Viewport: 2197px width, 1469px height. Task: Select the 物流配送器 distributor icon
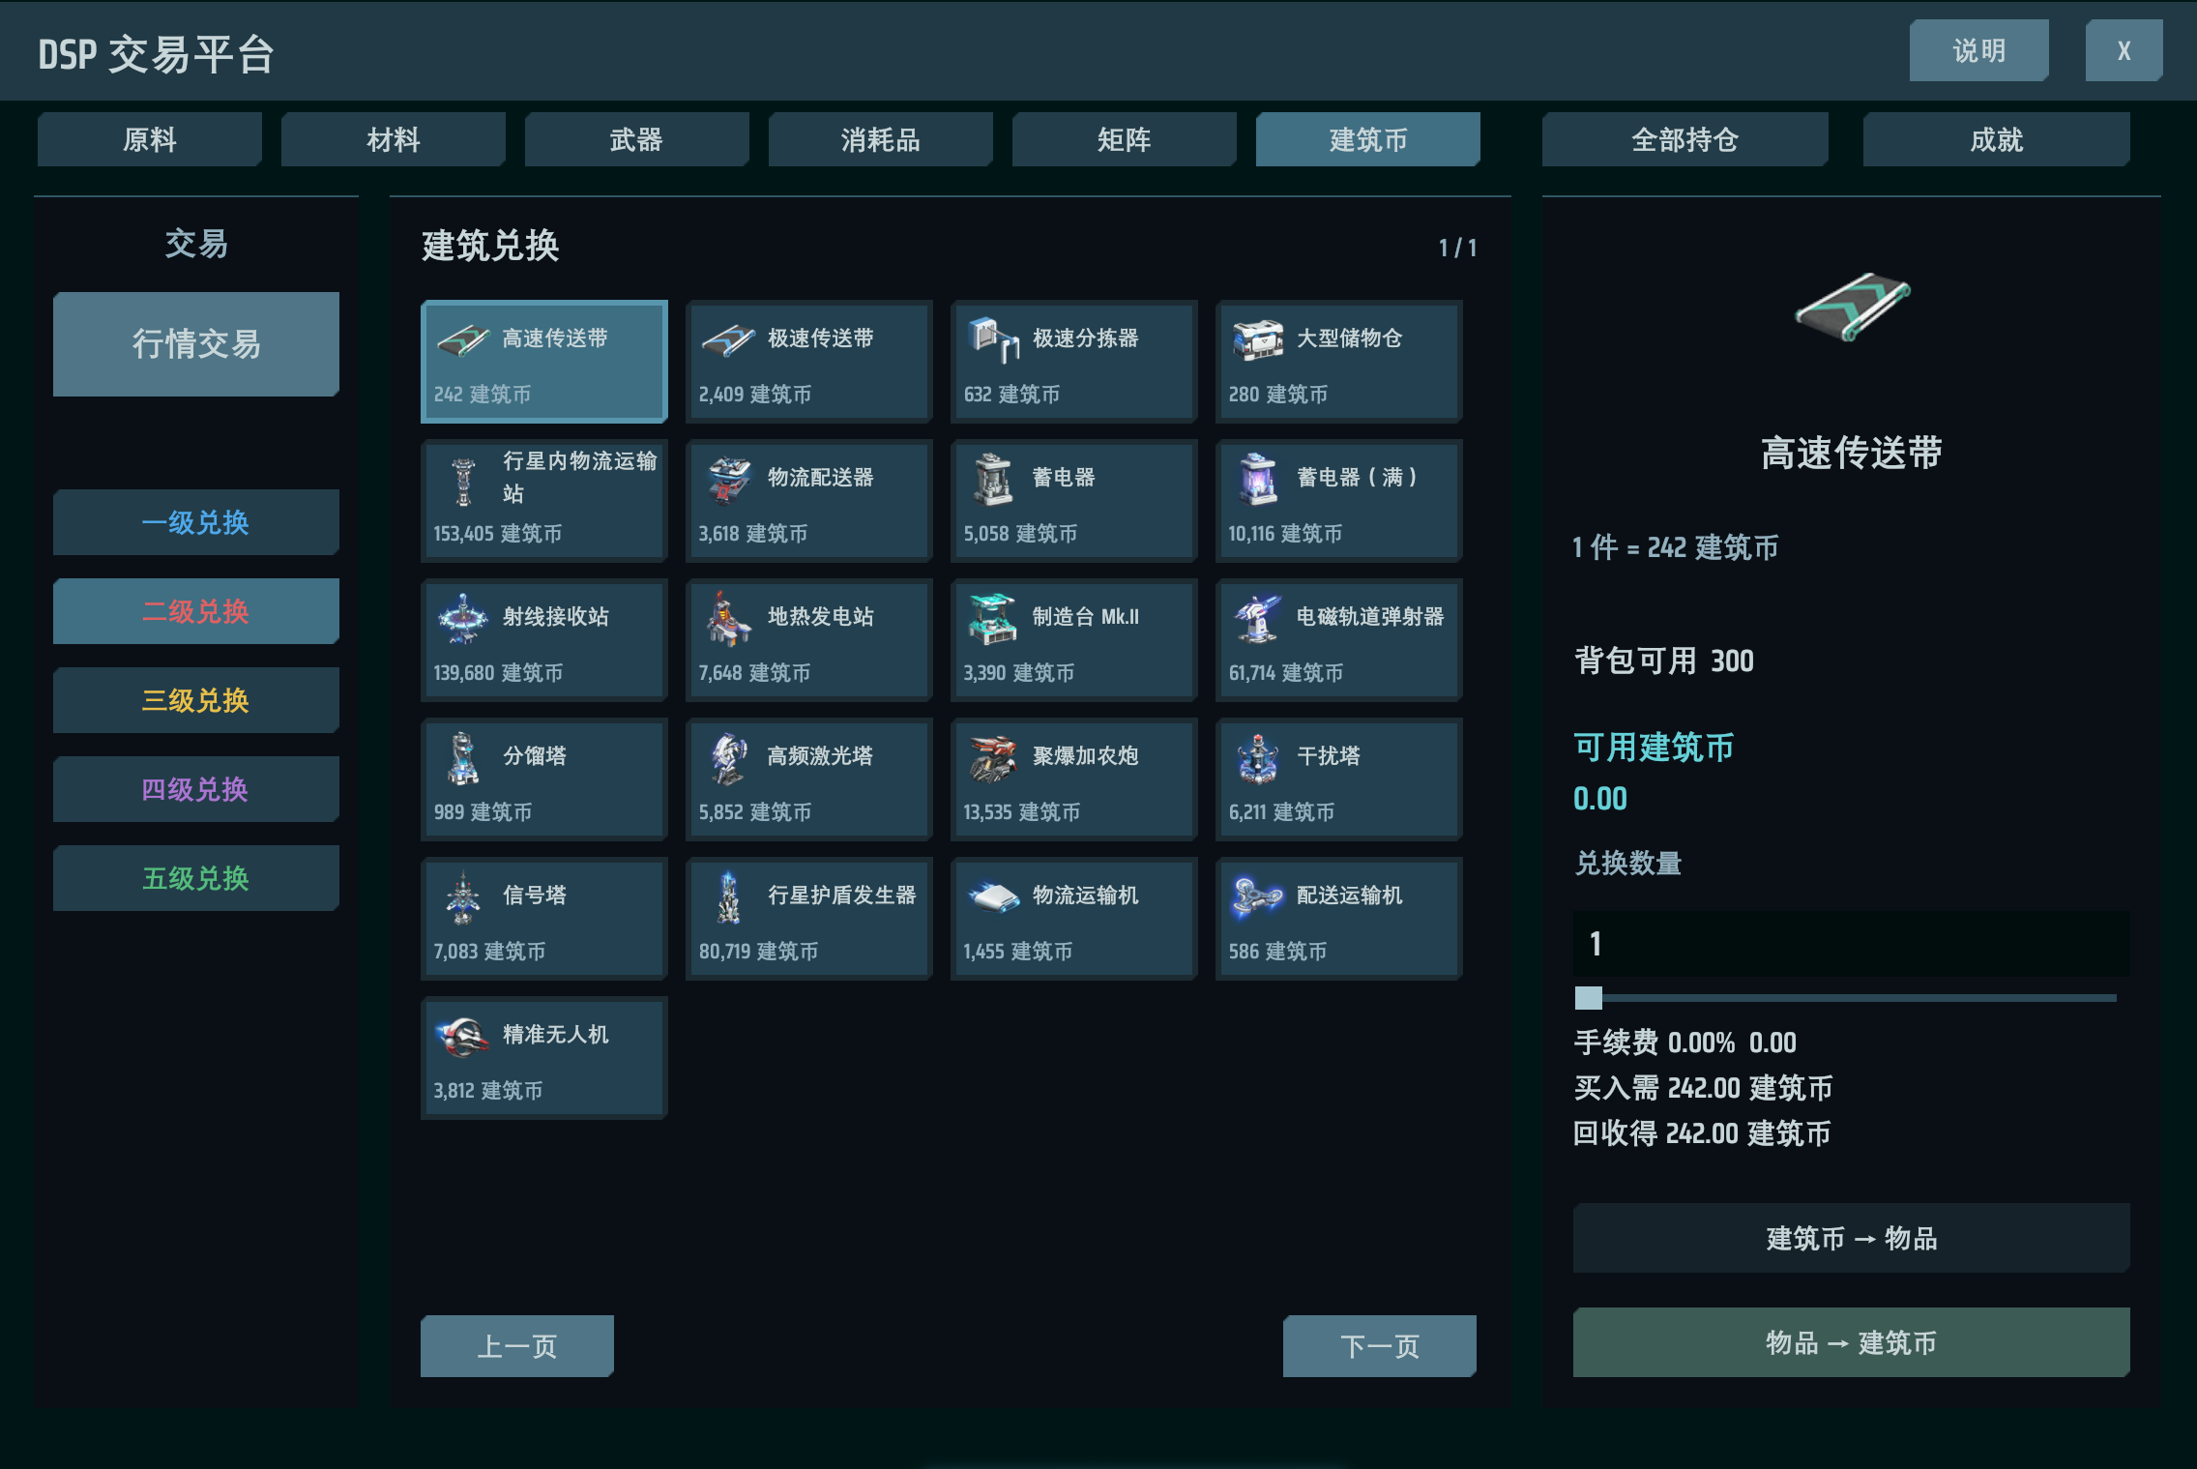(728, 480)
